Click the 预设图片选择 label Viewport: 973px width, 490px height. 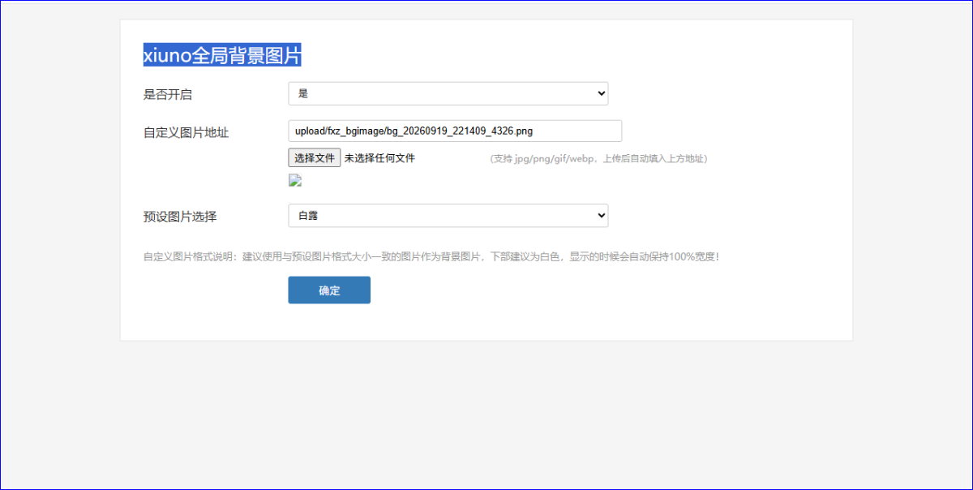180,217
